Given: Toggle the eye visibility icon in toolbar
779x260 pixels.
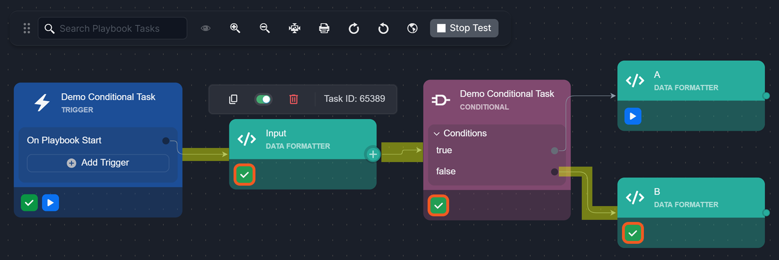Looking at the screenshot, I should (206, 28).
